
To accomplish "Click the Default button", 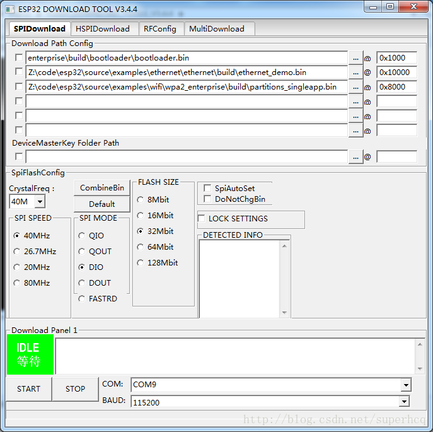I will coord(102,204).
